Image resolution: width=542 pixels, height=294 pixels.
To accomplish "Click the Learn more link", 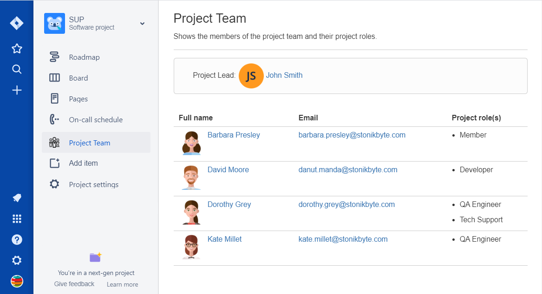I will [122, 284].
